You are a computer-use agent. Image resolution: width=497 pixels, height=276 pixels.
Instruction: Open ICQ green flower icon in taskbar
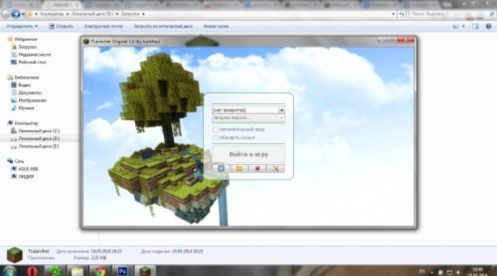pyautogui.click(x=55, y=271)
